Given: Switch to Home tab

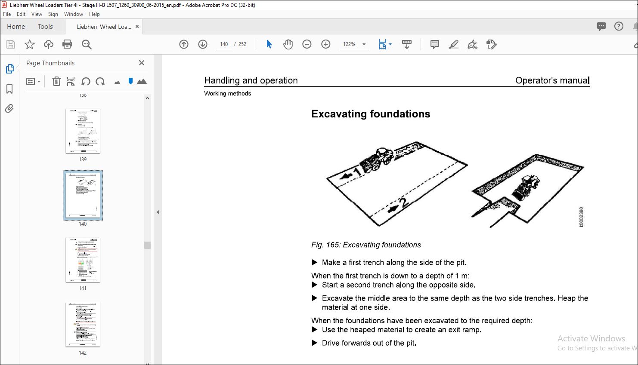Looking at the screenshot, I should click(16, 27).
